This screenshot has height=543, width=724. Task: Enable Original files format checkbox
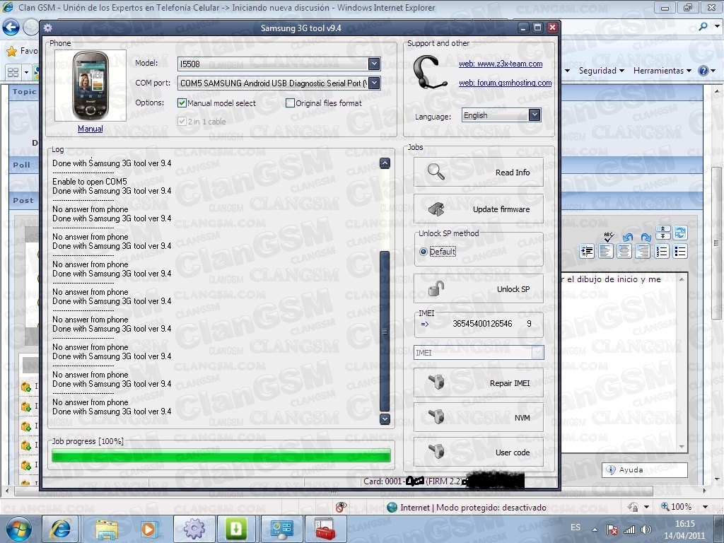(x=290, y=103)
